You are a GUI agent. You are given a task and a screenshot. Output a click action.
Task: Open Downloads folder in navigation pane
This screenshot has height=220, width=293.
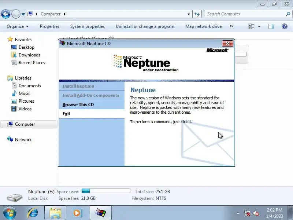pyautogui.click(x=29, y=55)
